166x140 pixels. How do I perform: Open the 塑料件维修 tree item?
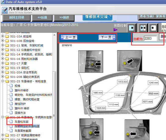point(22,90)
